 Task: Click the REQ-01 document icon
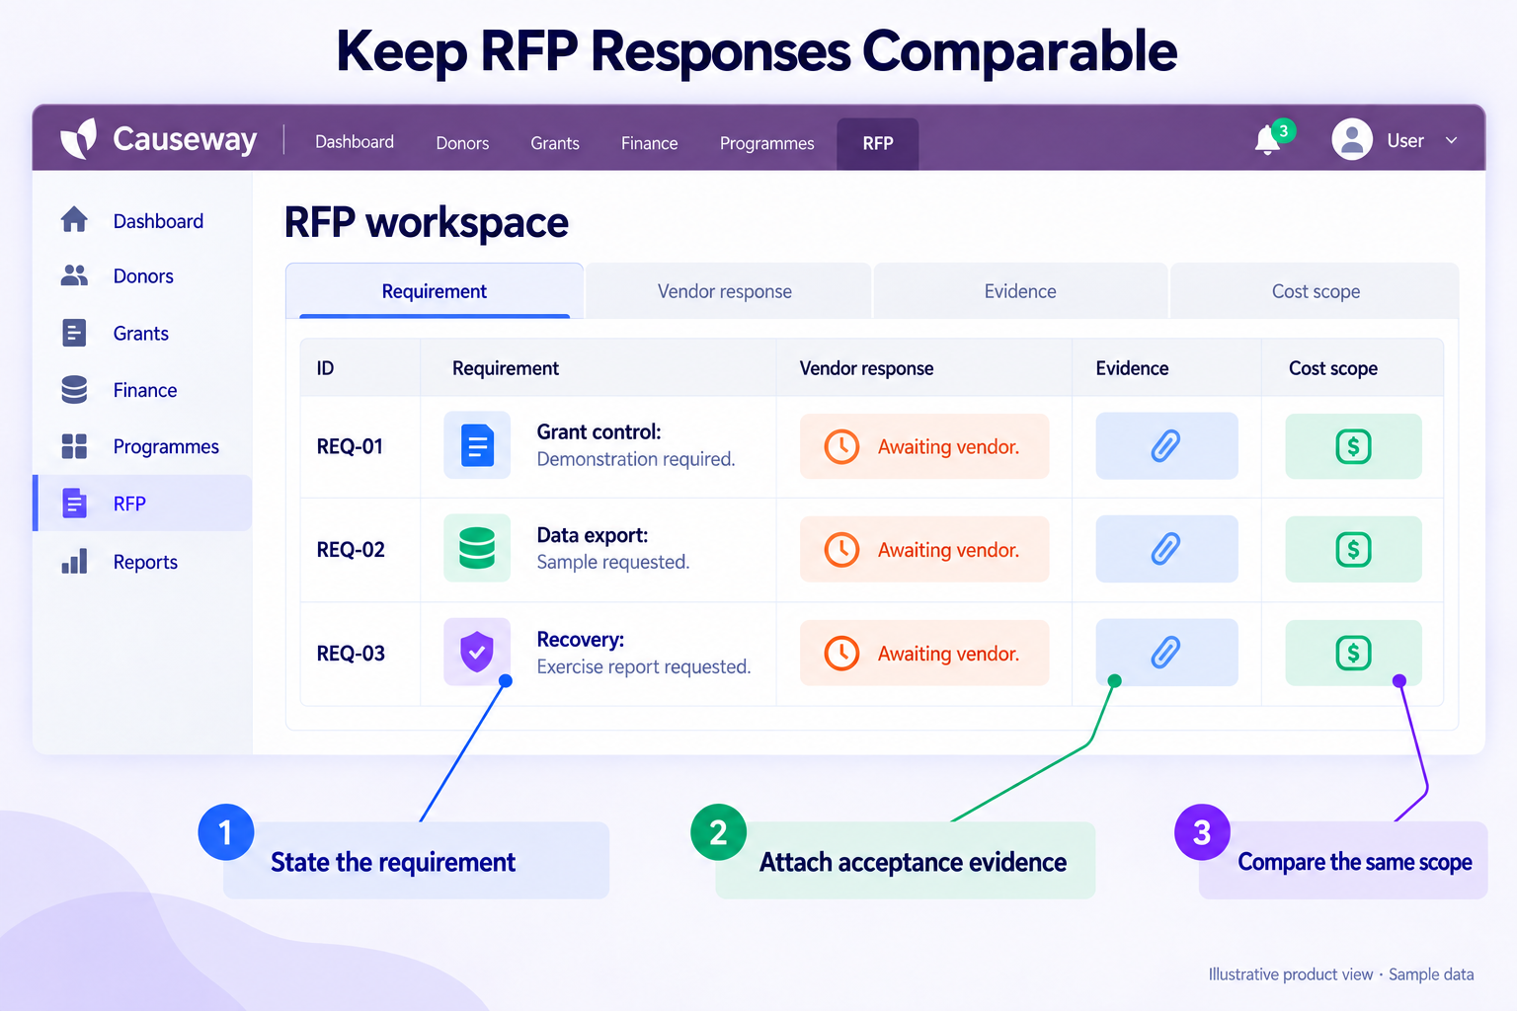[477, 445]
